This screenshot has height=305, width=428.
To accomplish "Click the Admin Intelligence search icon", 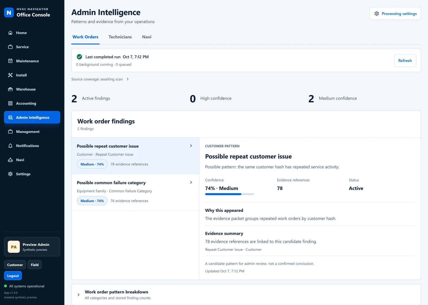I will (10, 117).
